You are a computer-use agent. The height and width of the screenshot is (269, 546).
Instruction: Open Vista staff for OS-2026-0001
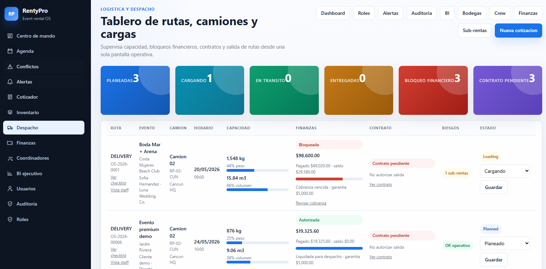pyautogui.click(x=120, y=190)
